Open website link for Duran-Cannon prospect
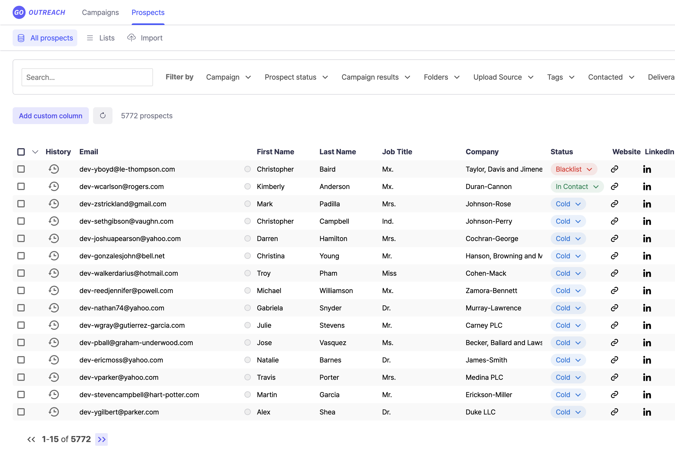 point(615,186)
